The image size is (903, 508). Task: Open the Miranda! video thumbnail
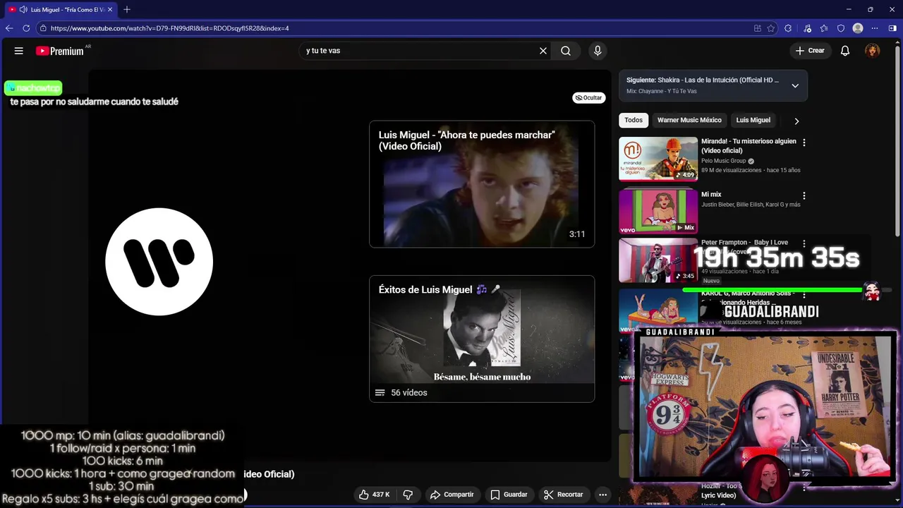point(658,159)
